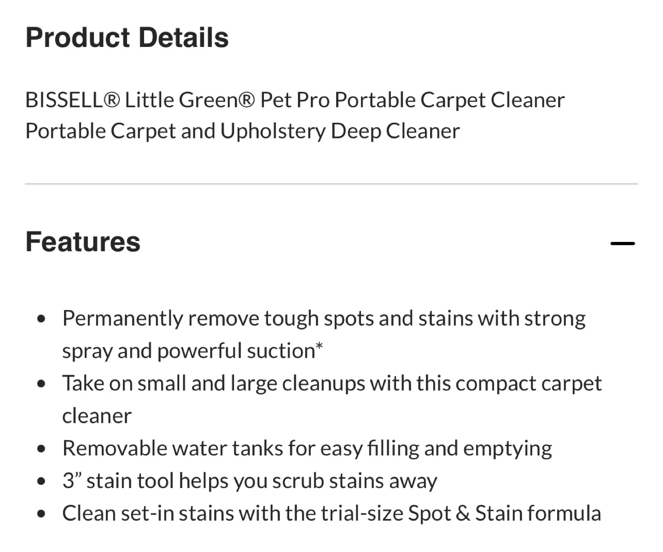Click the '3" stain tool' feature text
The width and height of the screenshot is (663, 552).
[250, 481]
